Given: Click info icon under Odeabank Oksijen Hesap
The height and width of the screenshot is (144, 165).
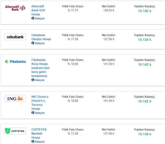Looking at the screenshot, I should [33, 43].
